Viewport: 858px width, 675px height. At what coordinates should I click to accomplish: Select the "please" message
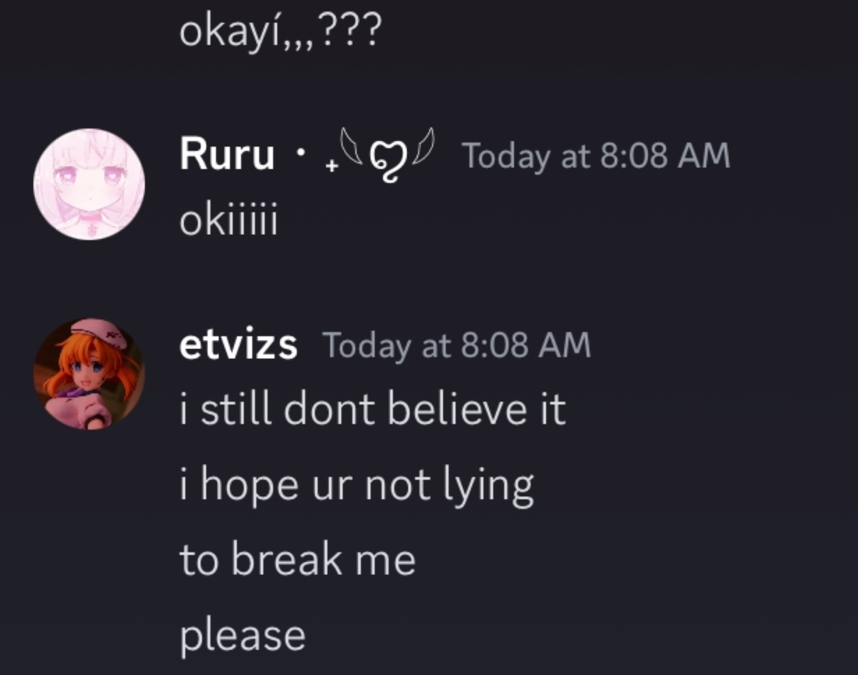coord(243,635)
